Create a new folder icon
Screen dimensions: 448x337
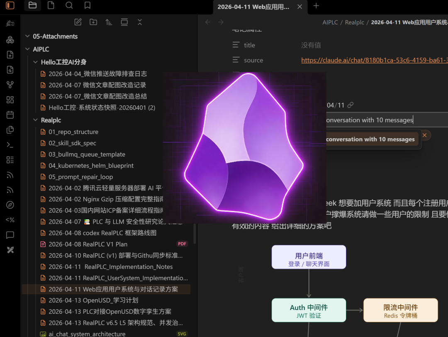(x=93, y=22)
